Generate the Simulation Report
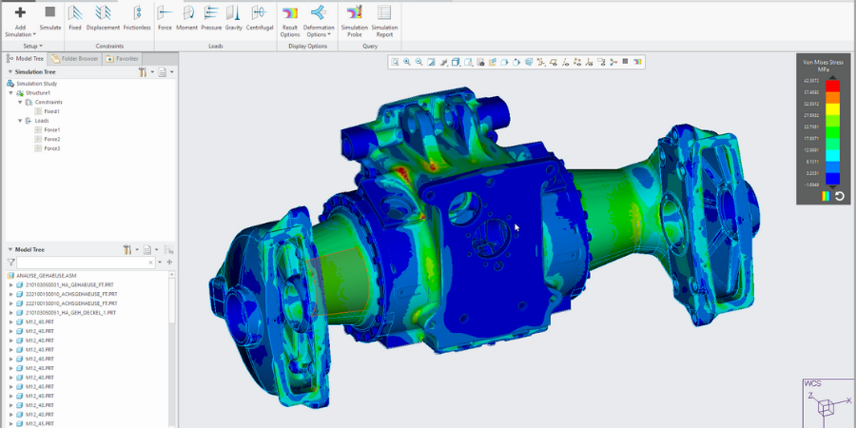The height and width of the screenshot is (428, 856). [x=384, y=17]
